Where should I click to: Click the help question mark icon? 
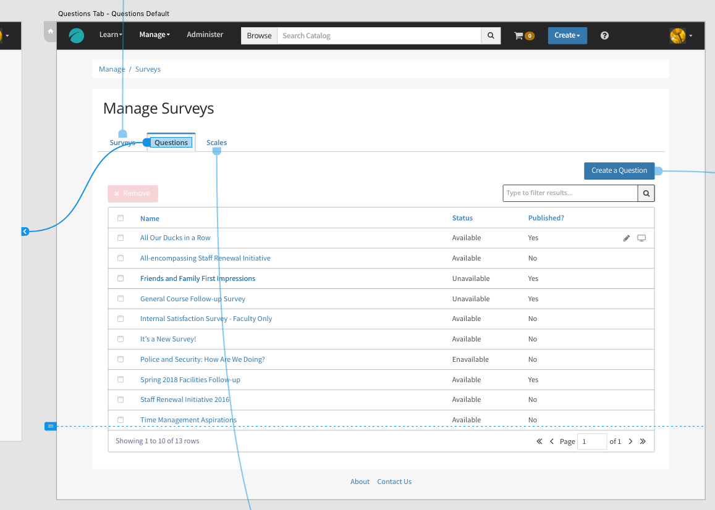(604, 36)
